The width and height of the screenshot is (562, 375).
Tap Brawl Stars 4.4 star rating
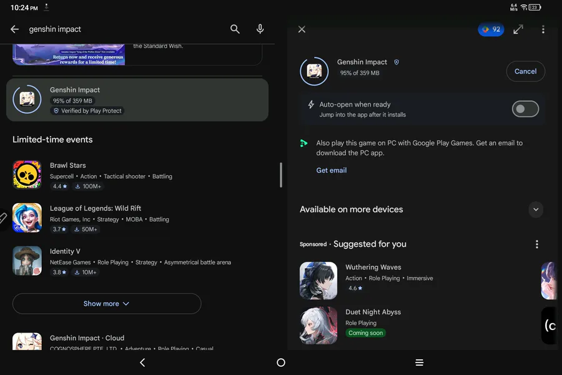(60, 186)
